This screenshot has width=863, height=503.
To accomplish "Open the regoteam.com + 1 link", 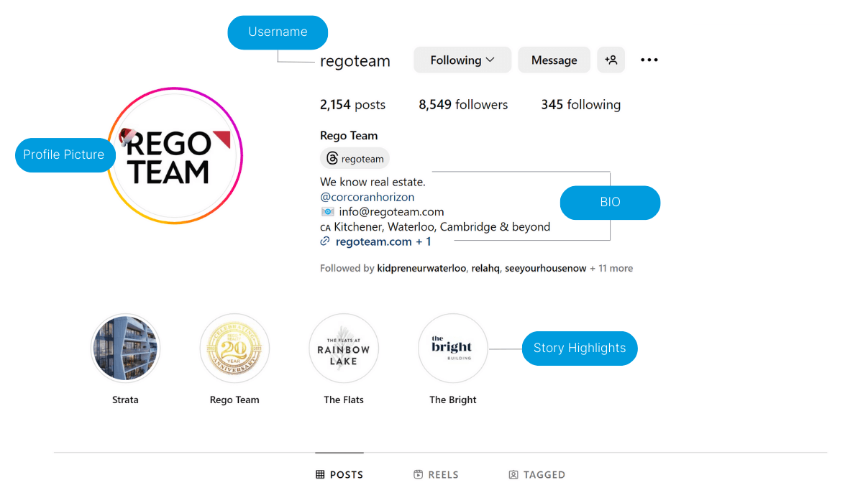I will (x=383, y=241).
